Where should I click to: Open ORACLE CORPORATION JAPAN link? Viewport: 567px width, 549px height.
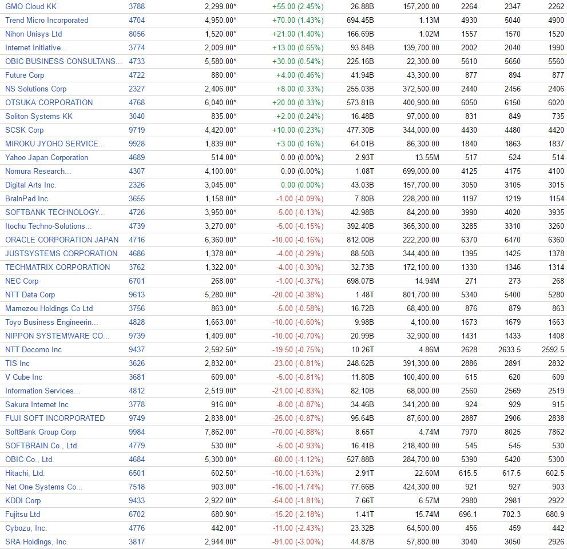pos(62,240)
